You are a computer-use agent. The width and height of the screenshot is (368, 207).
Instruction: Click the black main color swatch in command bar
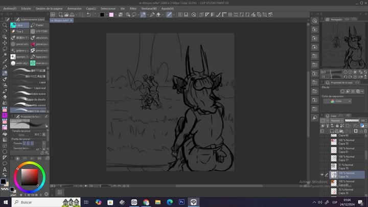point(102,14)
